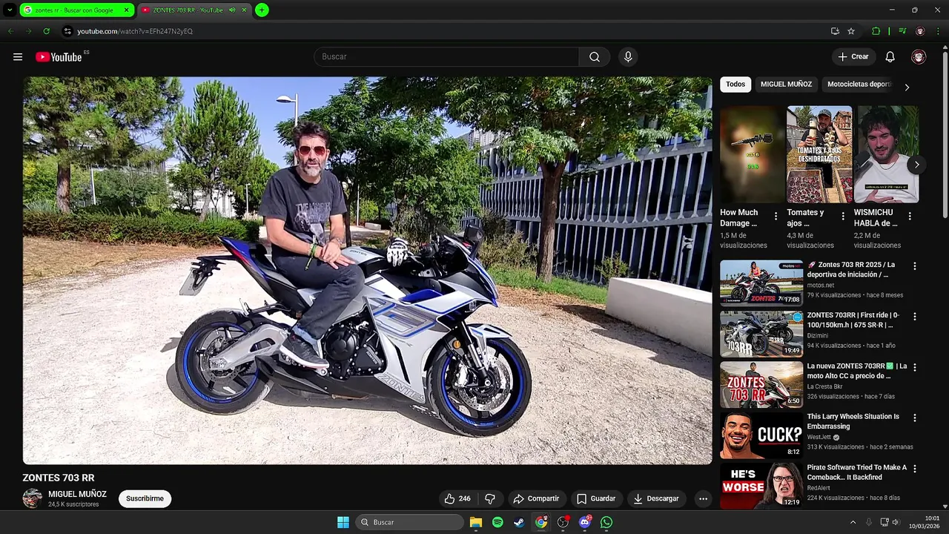Open options for ZONTES 703RR First ride video
This screenshot has width=949, height=534.
point(915,317)
